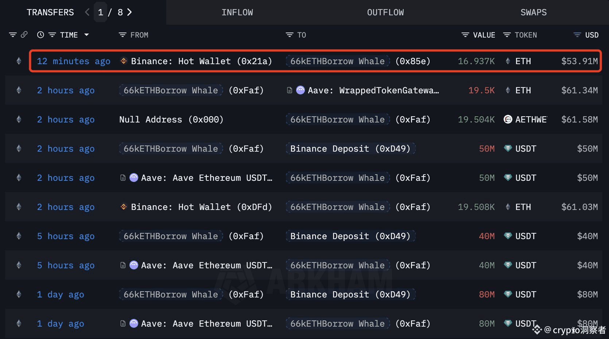Open the "12 minutes ago" transaction link
Viewport: 609px width, 339px height.
point(73,61)
